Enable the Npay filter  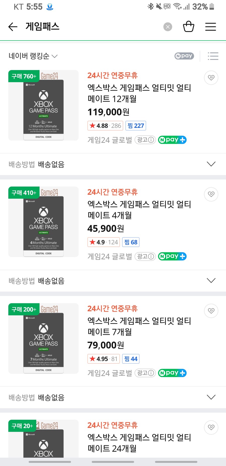(x=184, y=56)
